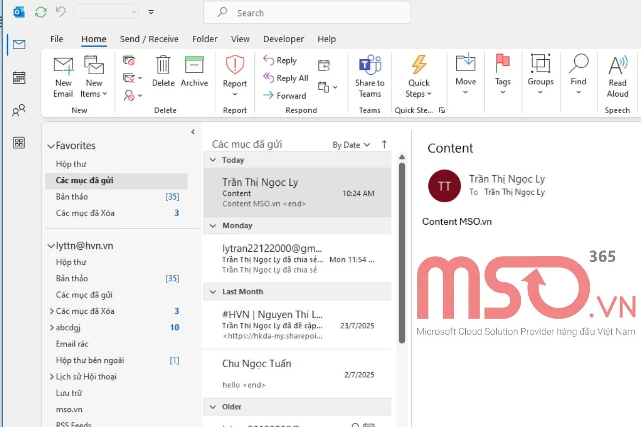Viewport: 641px width, 427px height.
Task: Share the email to Teams
Action: [370, 77]
